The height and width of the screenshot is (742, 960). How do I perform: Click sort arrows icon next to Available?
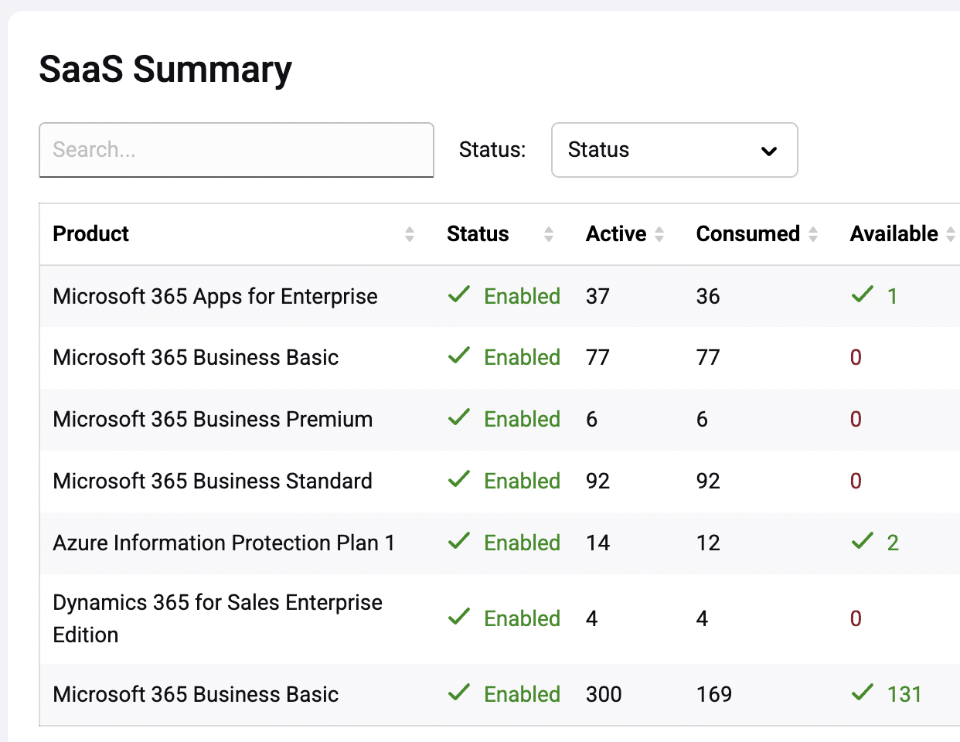(x=951, y=234)
